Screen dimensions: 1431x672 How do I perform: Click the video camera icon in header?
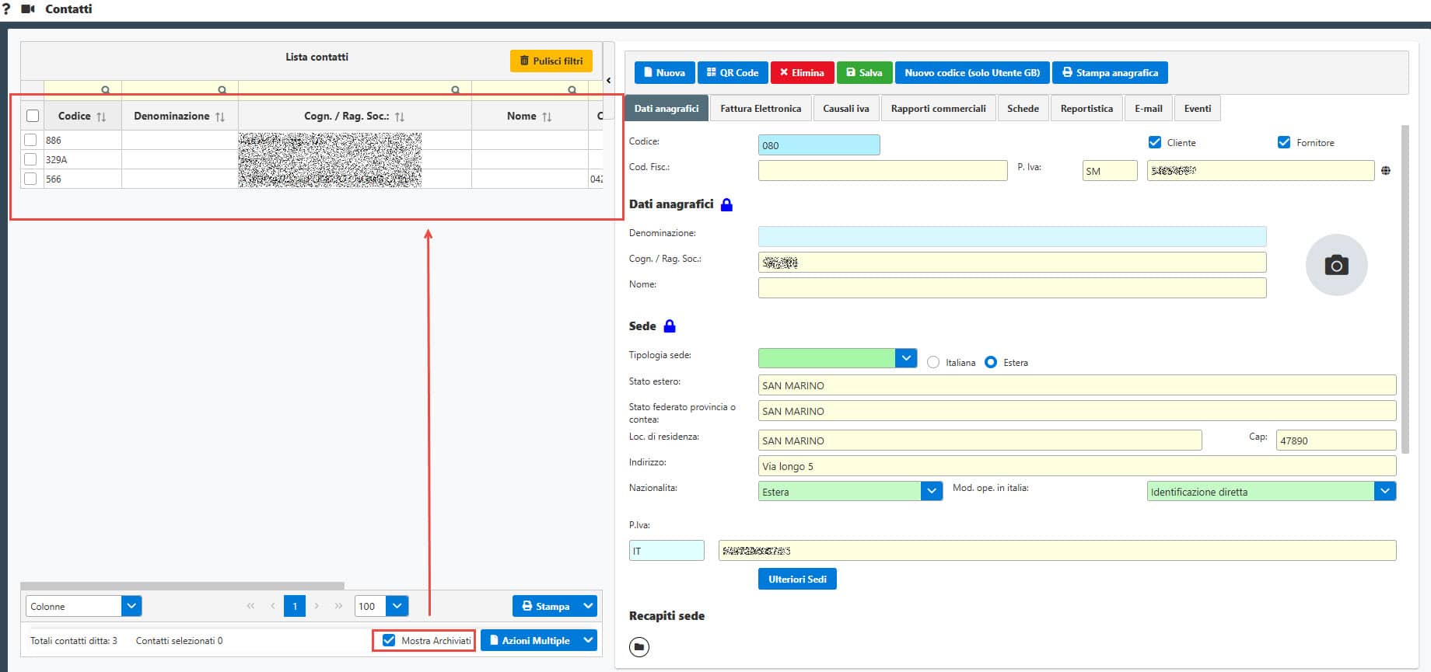[29, 9]
